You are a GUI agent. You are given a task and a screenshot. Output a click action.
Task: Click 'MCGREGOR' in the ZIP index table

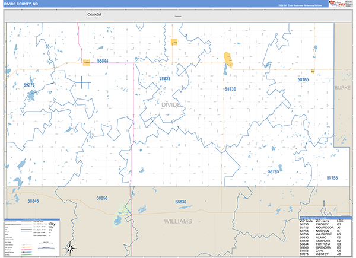325,227
